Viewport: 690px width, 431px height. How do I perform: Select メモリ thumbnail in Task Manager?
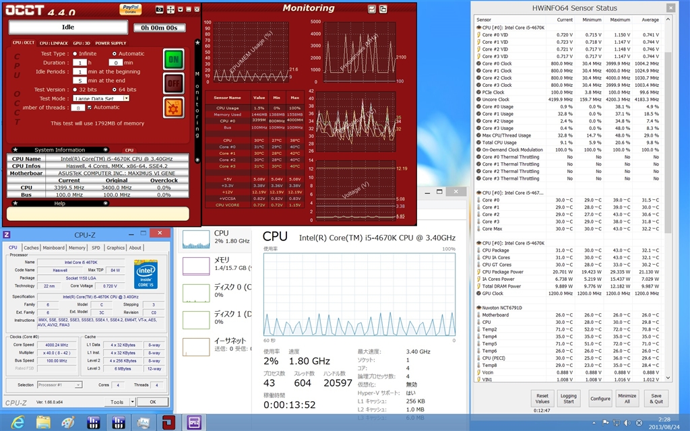point(196,267)
